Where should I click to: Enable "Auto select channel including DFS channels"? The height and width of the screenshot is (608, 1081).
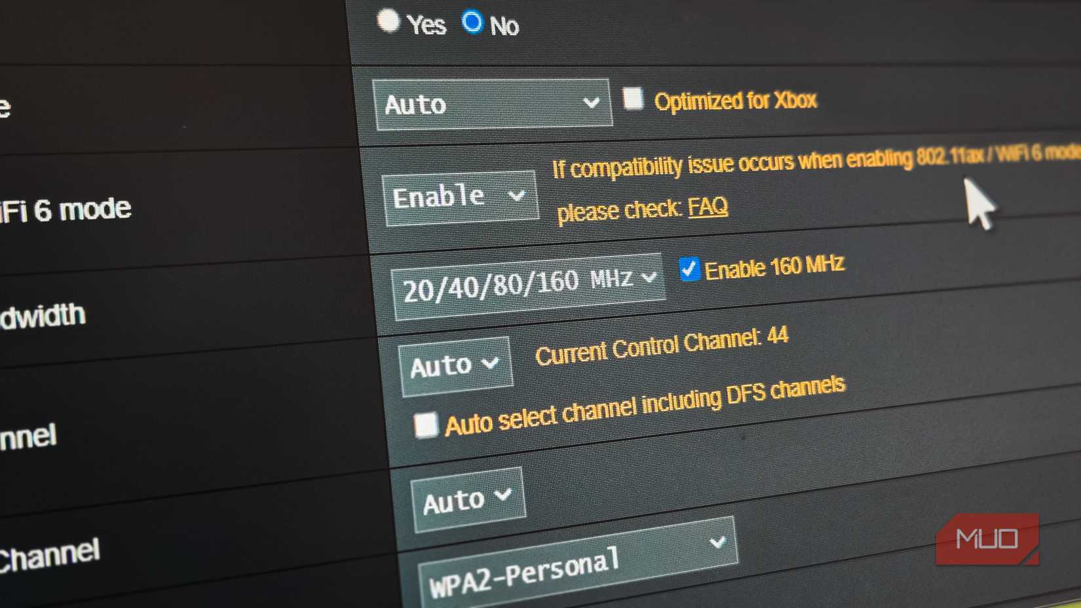pos(427,424)
